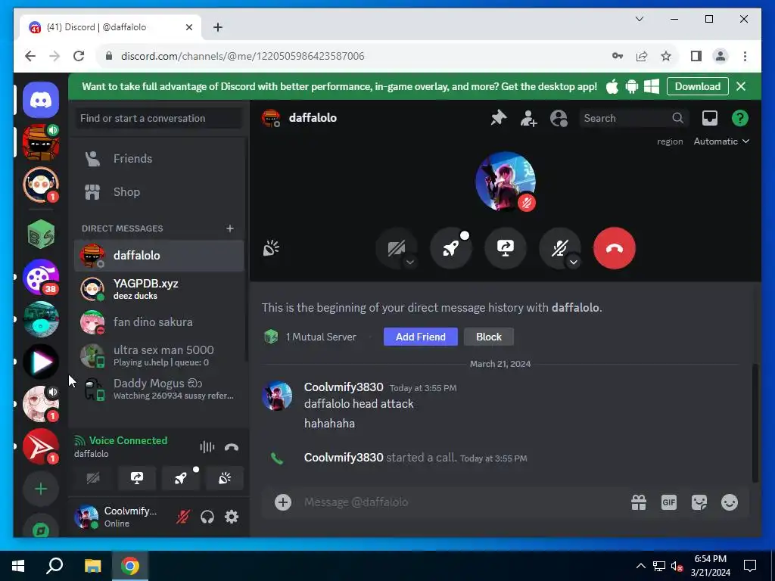Click the Search field in header
Viewport: 775px width, 581px height.
click(634, 119)
